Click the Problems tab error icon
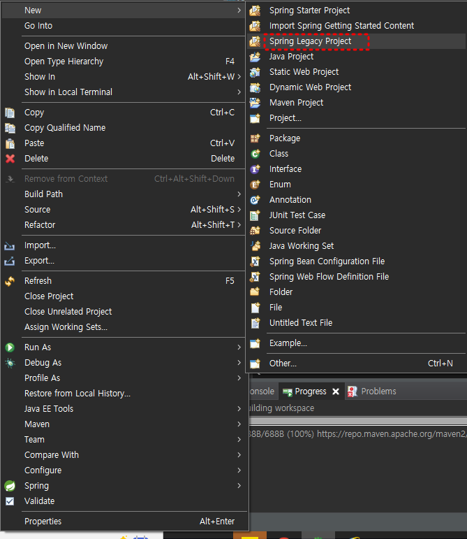This screenshot has height=539, width=467. [353, 391]
